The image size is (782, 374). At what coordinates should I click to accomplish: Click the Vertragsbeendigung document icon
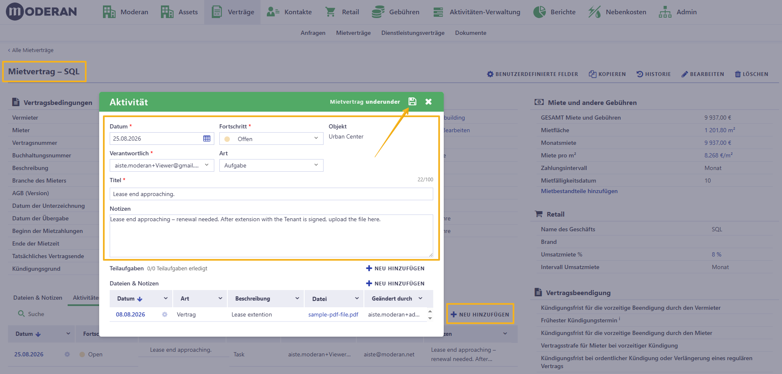538,292
